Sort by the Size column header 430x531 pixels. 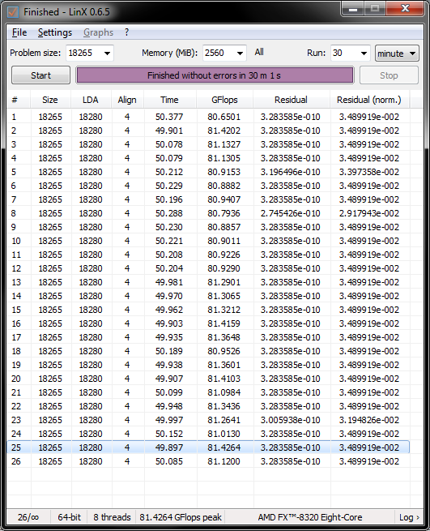click(50, 100)
